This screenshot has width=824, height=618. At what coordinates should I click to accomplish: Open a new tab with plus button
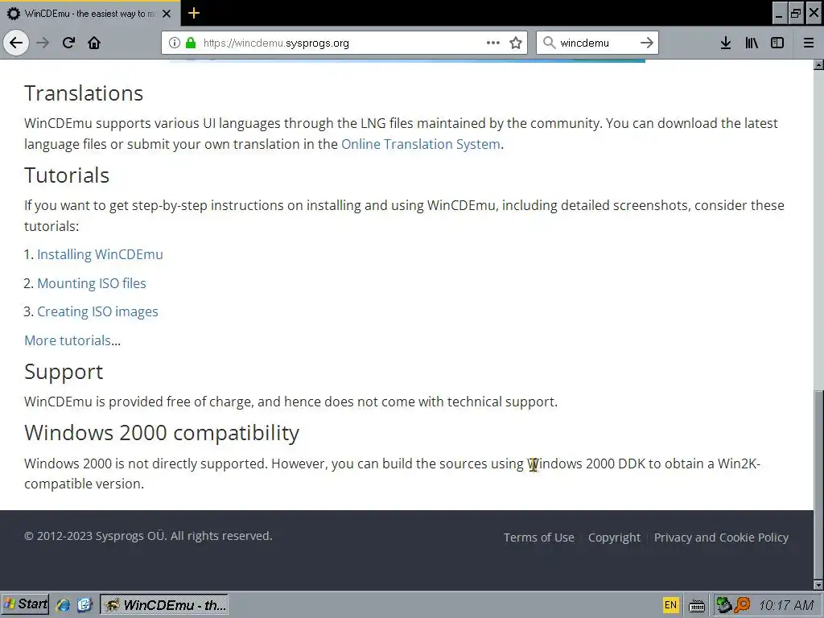point(194,13)
